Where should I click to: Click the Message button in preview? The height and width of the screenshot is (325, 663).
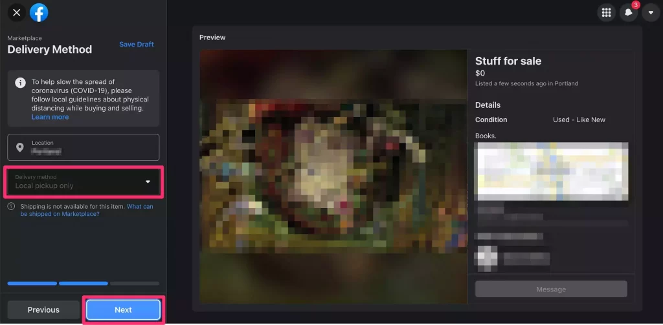tap(551, 289)
